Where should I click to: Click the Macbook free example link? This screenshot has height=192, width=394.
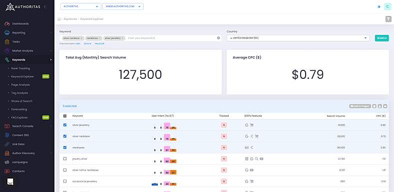99,44
